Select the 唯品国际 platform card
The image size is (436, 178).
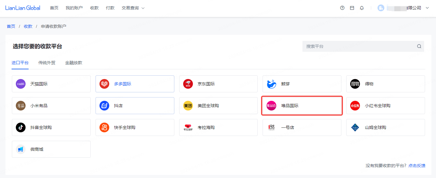302,106
